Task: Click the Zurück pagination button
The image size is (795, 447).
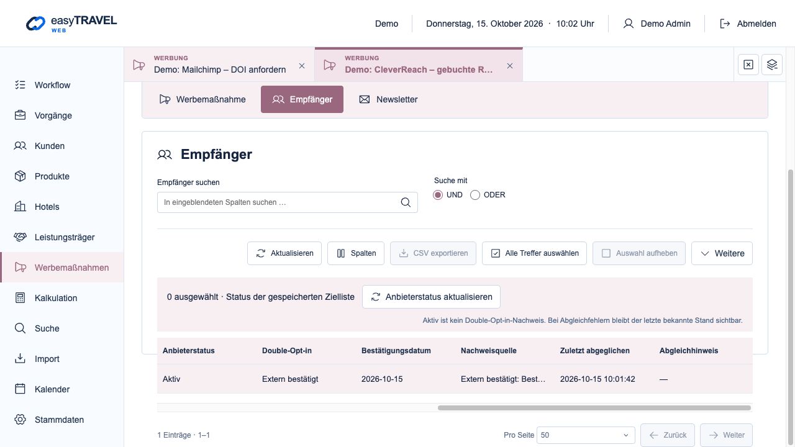Action: pyautogui.click(x=668, y=435)
